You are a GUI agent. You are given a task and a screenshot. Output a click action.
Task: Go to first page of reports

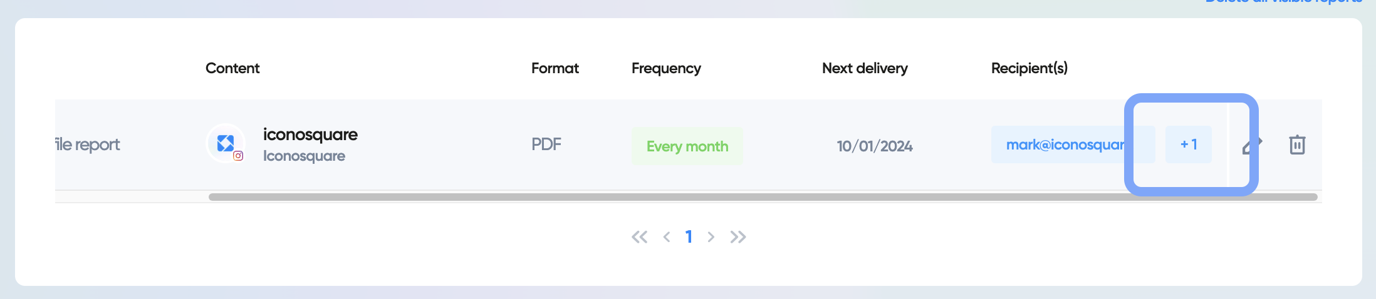(639, 237)
